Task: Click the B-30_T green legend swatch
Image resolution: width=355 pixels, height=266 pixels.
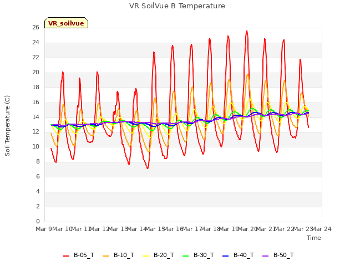Action: 186,256
